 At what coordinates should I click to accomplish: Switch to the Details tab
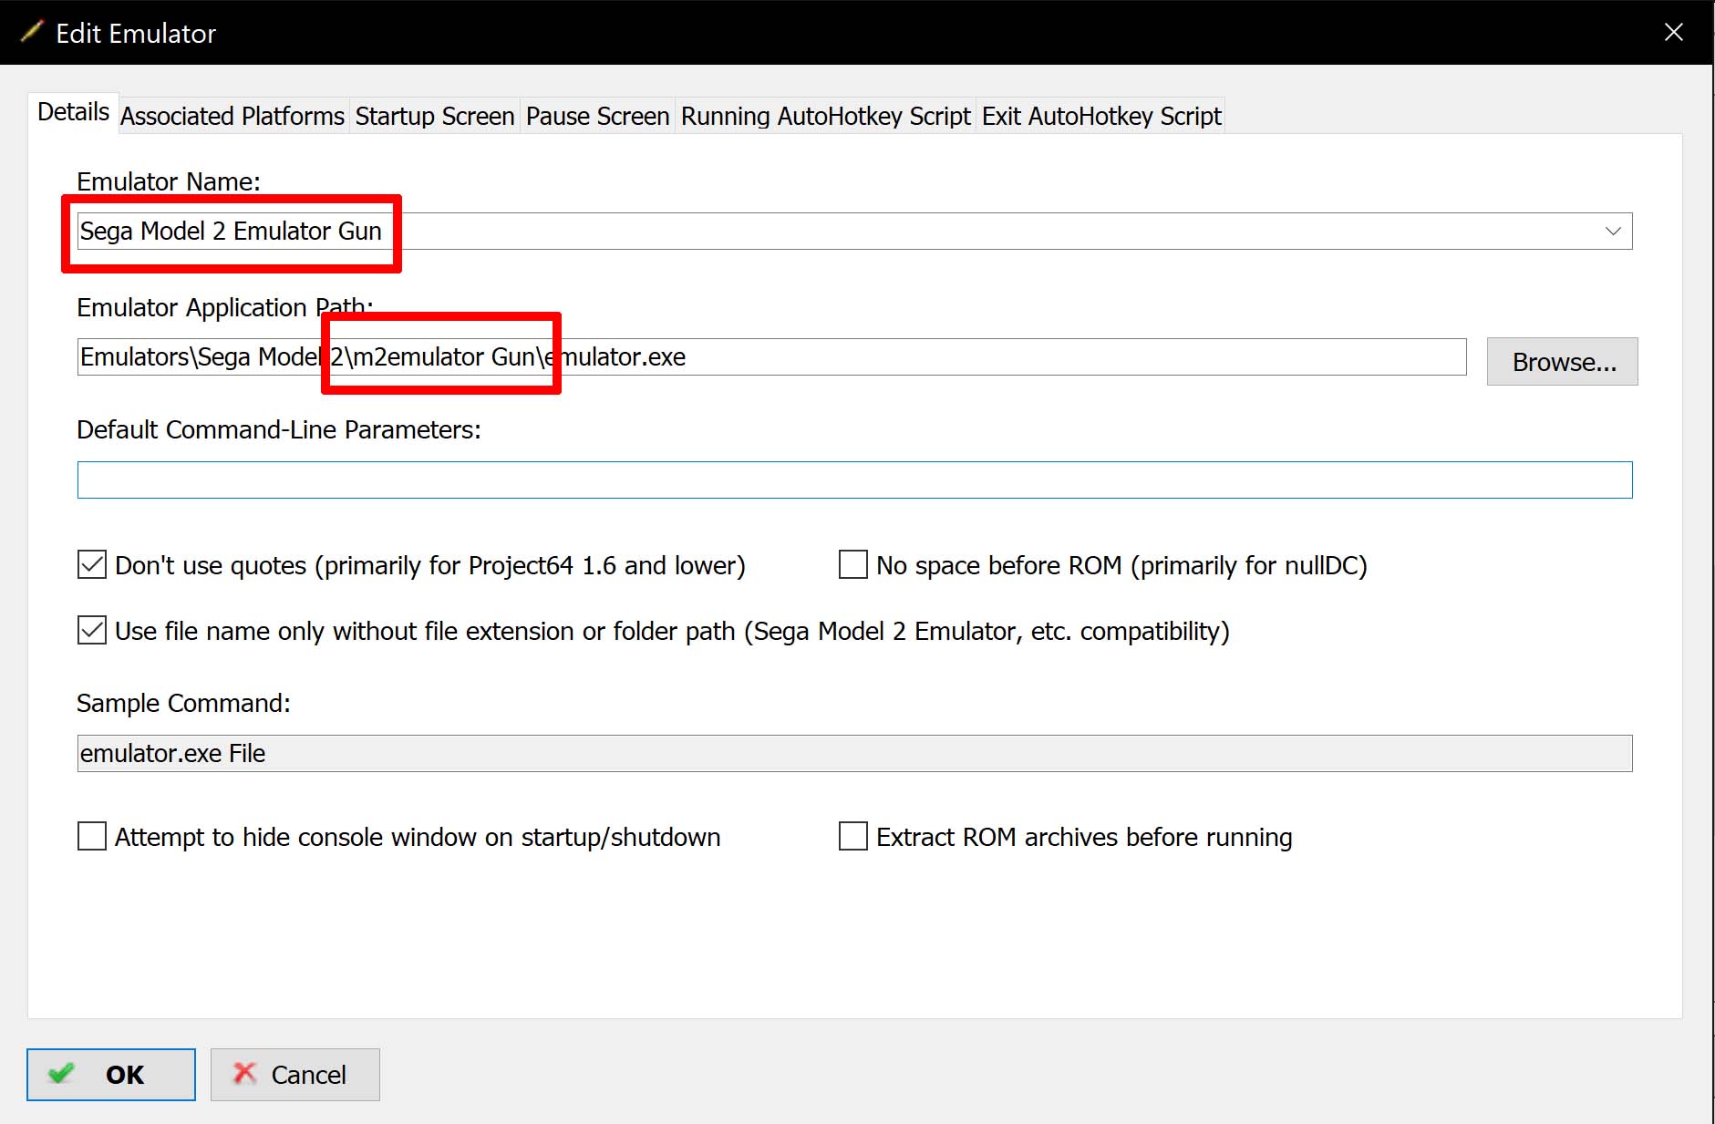tap(73, 113)
